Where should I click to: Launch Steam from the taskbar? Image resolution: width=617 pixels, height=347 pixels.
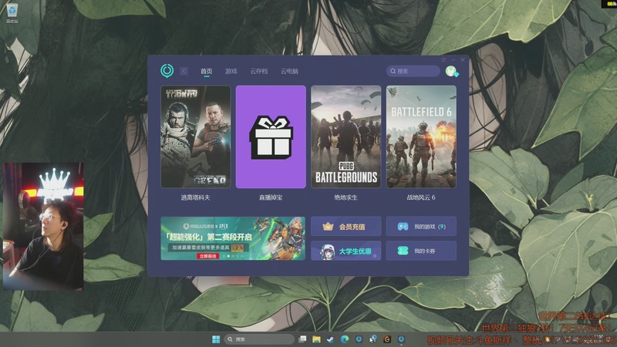tap(331, 339)
